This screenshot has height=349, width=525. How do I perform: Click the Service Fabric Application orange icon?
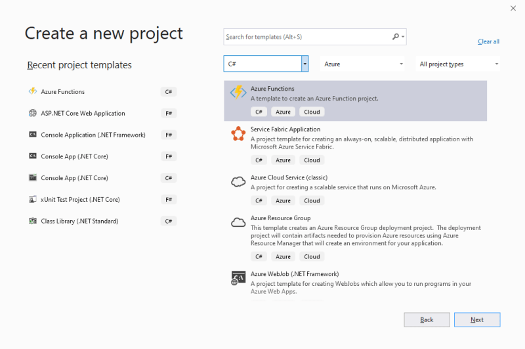pyautogui.click(x=238, y=133)
